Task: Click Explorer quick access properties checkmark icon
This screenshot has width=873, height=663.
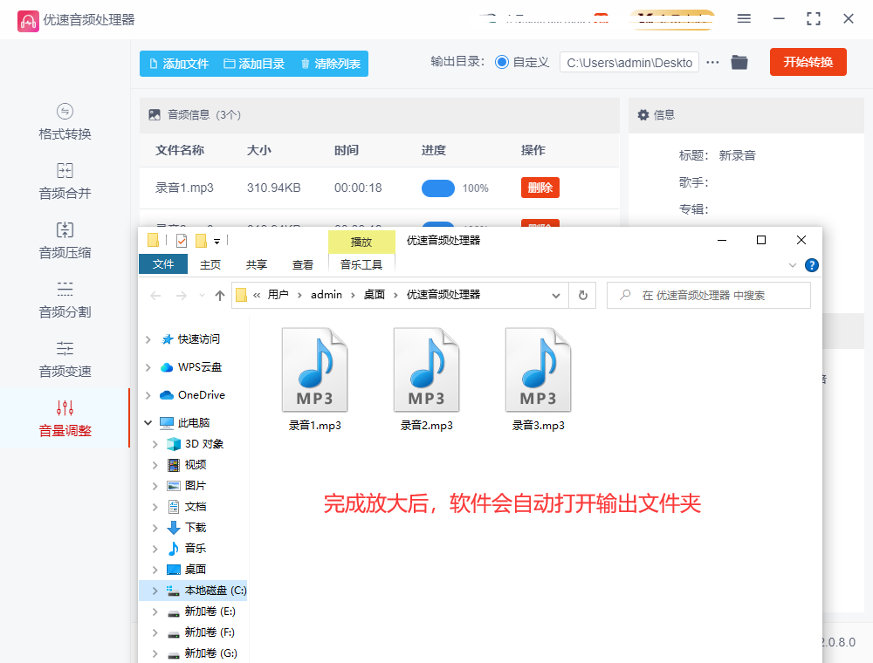Action: (x=182, y=241)
